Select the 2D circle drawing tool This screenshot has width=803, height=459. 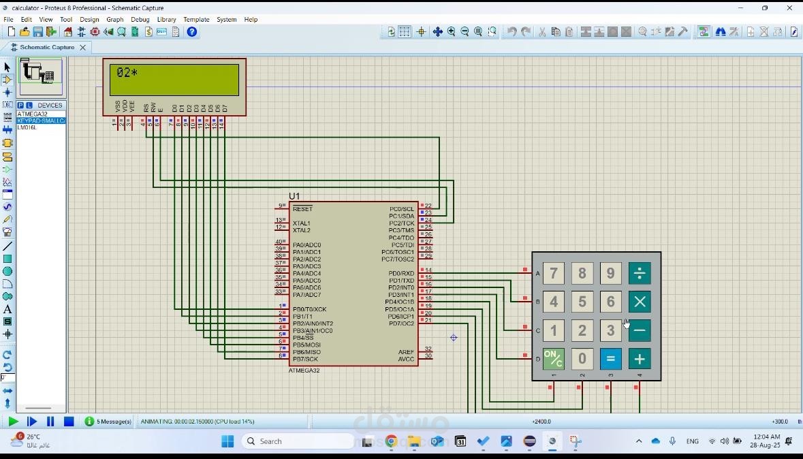point(7,272)
